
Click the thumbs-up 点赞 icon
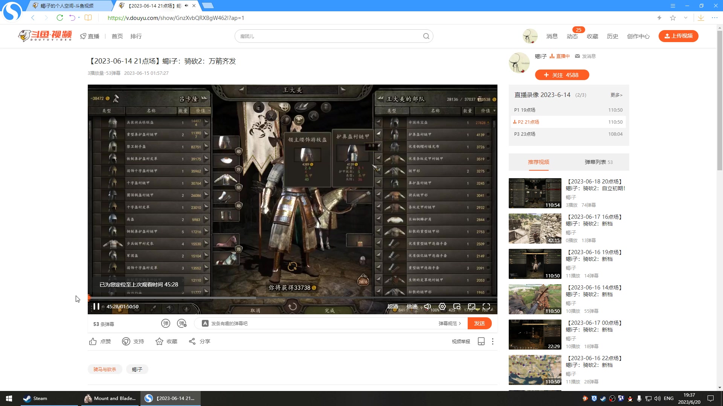point(93,341)
